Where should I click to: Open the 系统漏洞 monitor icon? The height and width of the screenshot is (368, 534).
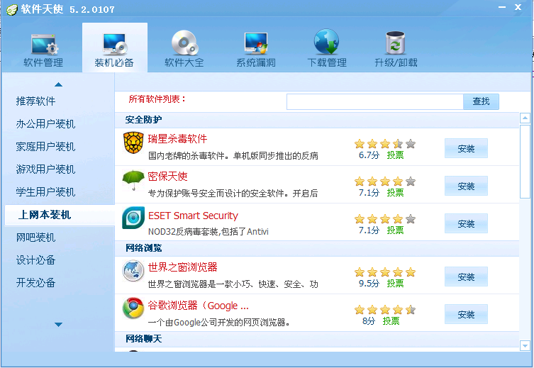point(256,43)
